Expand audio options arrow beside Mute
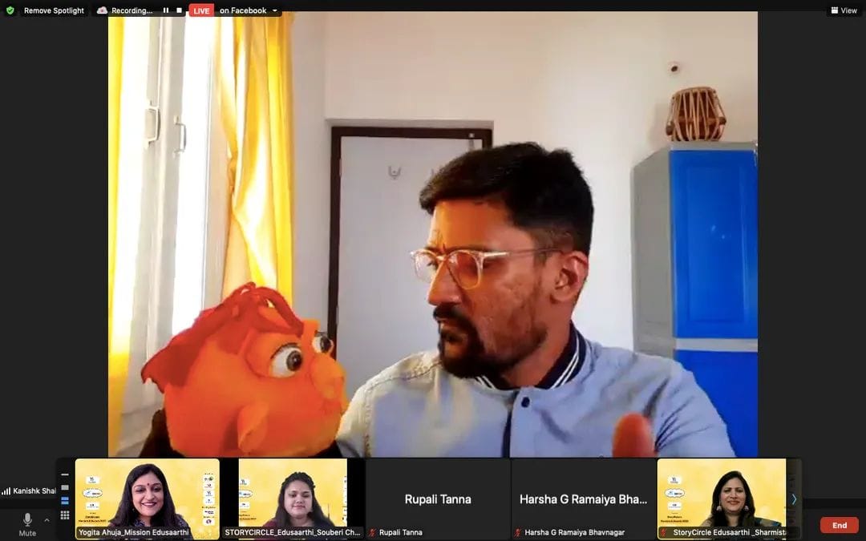This screenshot has height=541, width=866. [47, 520]
